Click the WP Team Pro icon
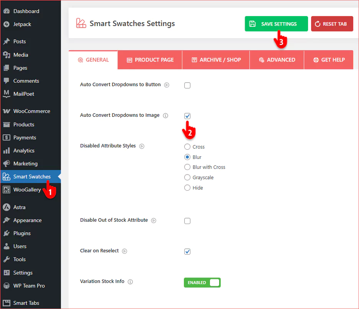Viewport: 359px width, 309px height. 7,286
